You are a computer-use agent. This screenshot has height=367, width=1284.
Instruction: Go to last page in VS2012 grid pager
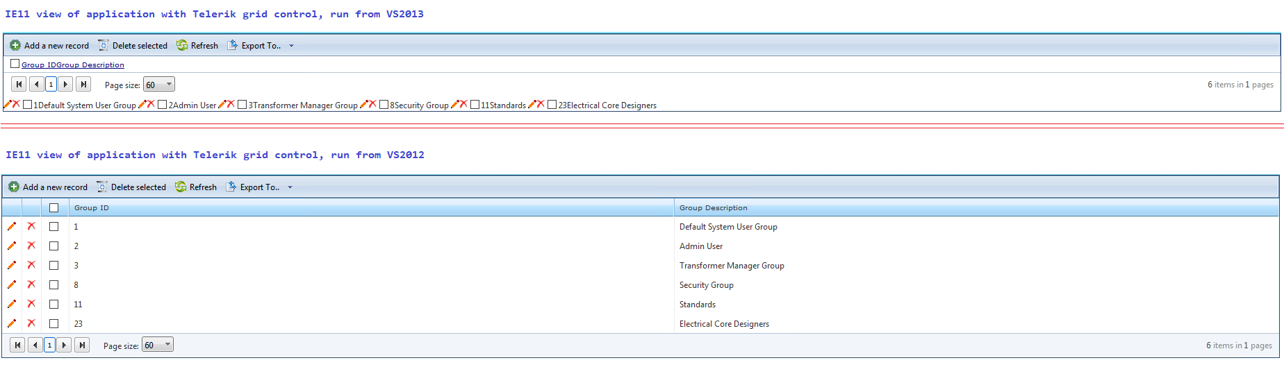[x=82, y=345]
